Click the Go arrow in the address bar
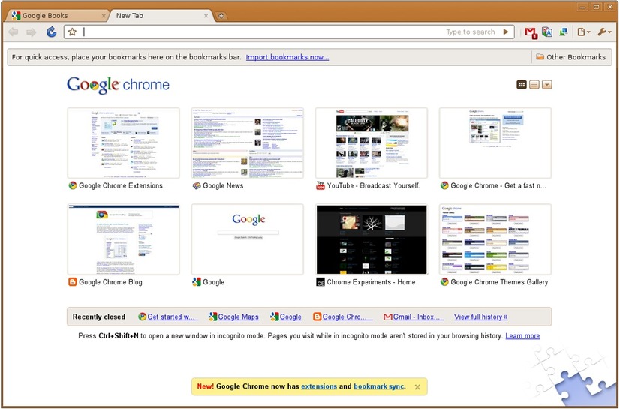The image size is (620, 409). coord(506,32)
